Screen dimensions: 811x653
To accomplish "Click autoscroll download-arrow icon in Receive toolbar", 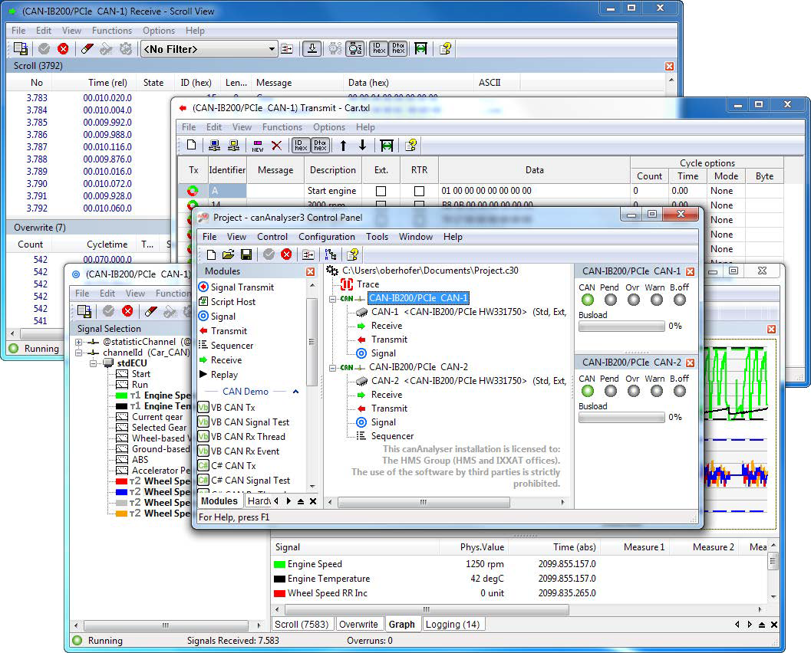I will click(312, 48).
